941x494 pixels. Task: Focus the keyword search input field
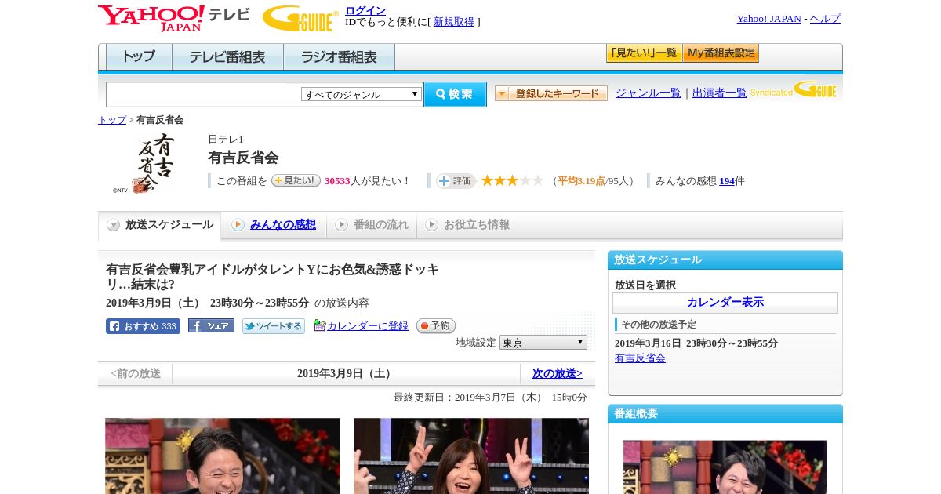pyautogui.click(x=204, y=94)
